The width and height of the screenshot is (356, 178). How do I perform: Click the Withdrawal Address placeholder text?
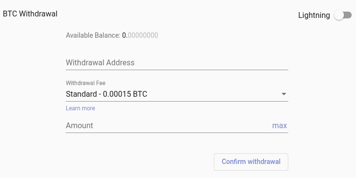pyautogui.click(x=100, y=63)
